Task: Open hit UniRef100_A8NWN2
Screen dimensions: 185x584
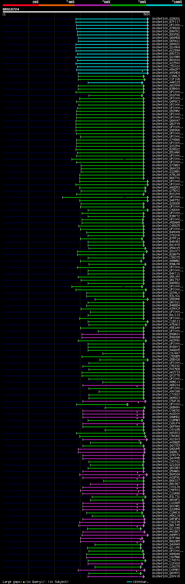Action: tap(166, 261)
